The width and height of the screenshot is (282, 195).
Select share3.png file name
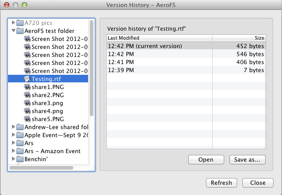tap(48, 103)
